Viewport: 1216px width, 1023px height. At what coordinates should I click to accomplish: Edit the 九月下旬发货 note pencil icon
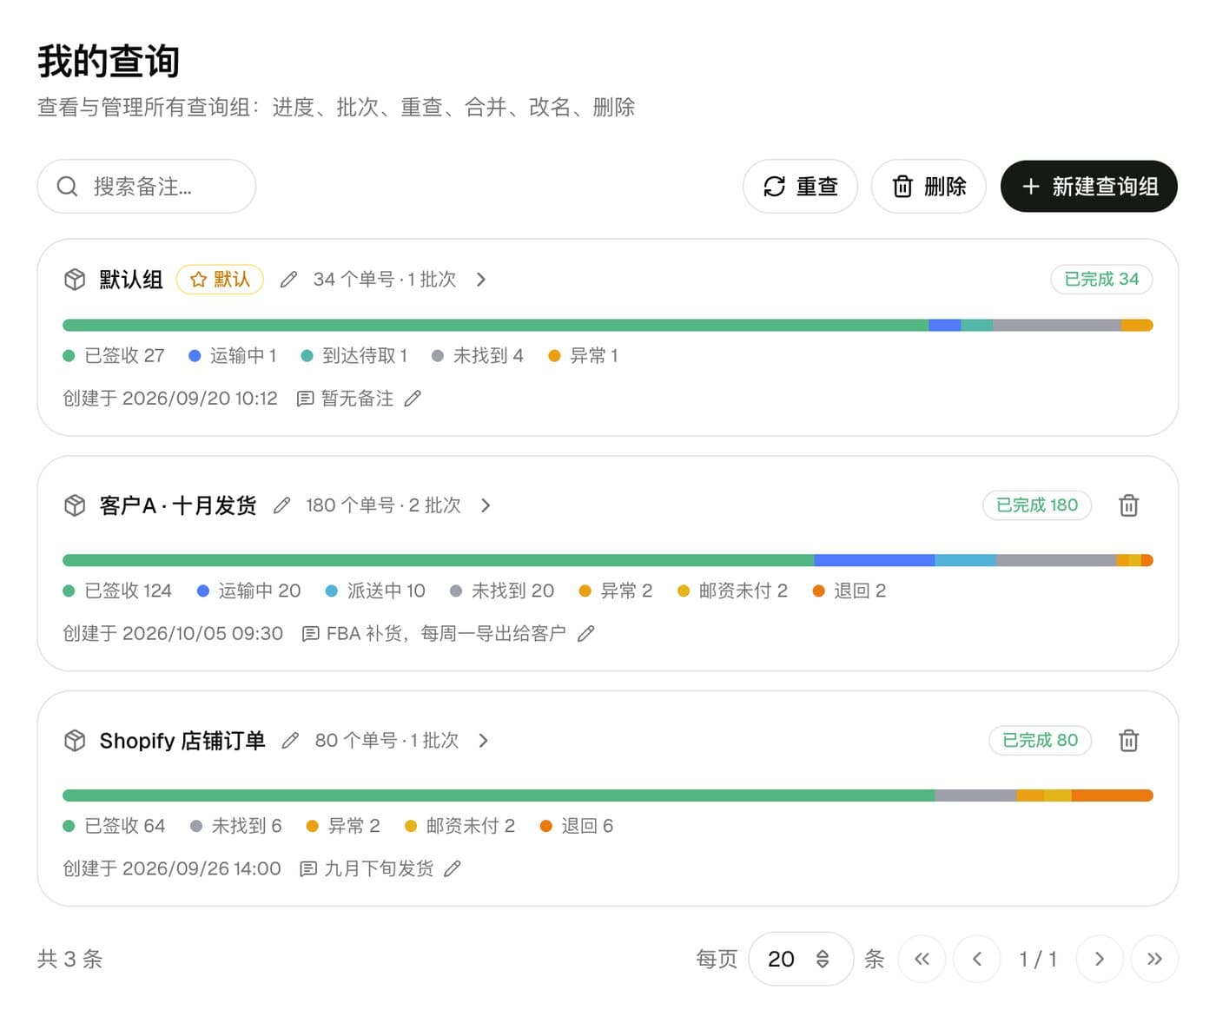click(x=453, y=868)
